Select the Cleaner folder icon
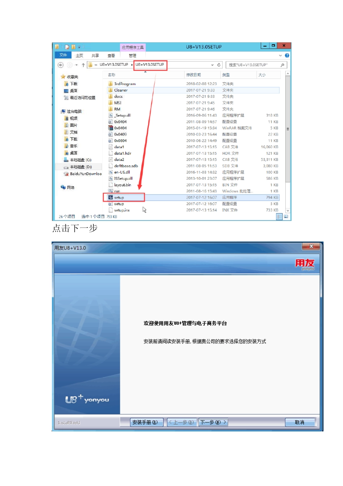The width and height of the screenshot is (343, 486). [x=110, y=90]
